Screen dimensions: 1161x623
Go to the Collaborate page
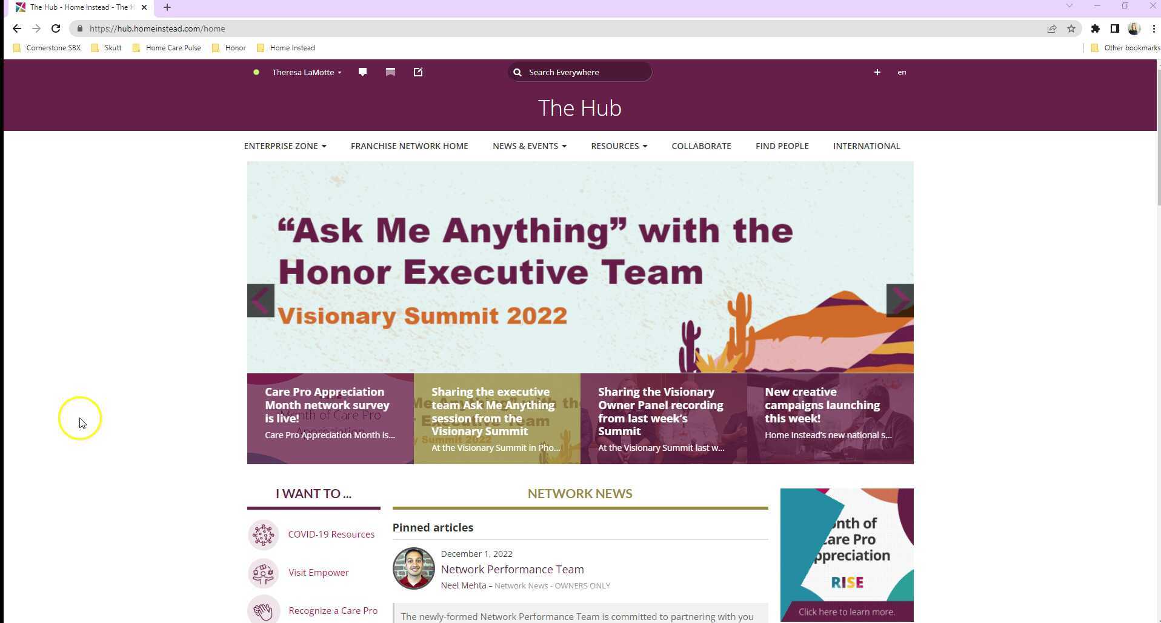[x=701, y=146]
